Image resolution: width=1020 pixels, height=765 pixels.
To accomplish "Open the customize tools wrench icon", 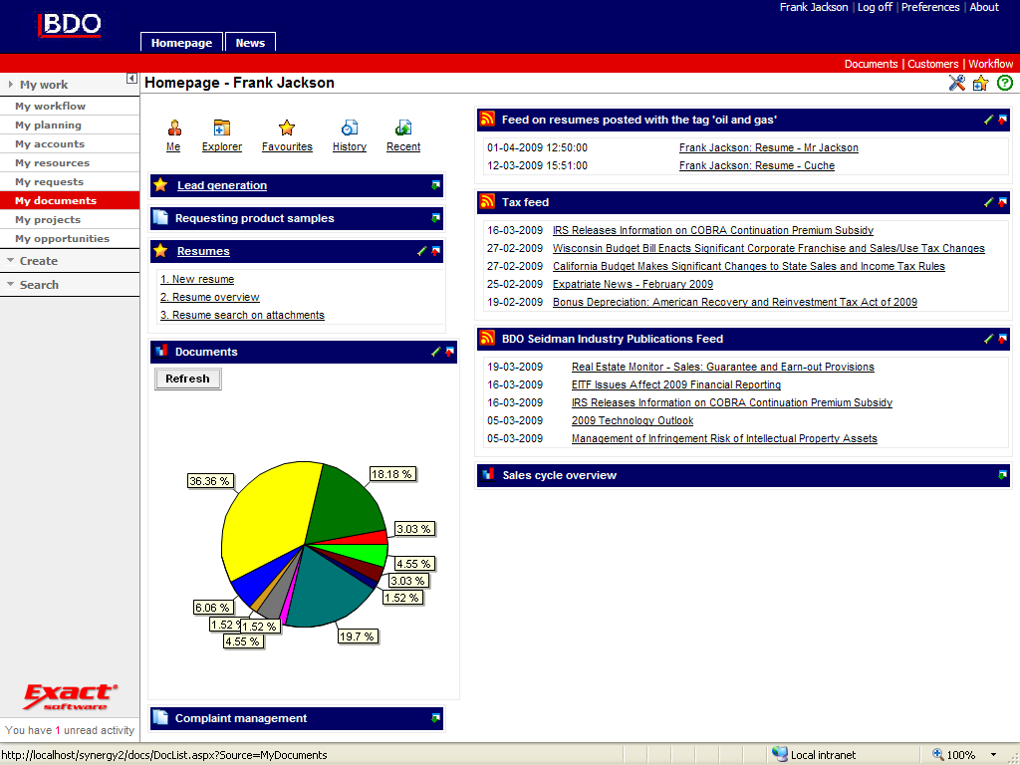I will [x=957, y=83].
